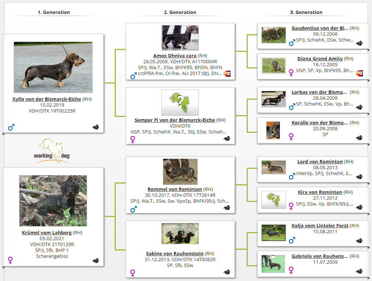
Task: Follow the Sabine von Rauhenstein name link
Action: [175, 253]
